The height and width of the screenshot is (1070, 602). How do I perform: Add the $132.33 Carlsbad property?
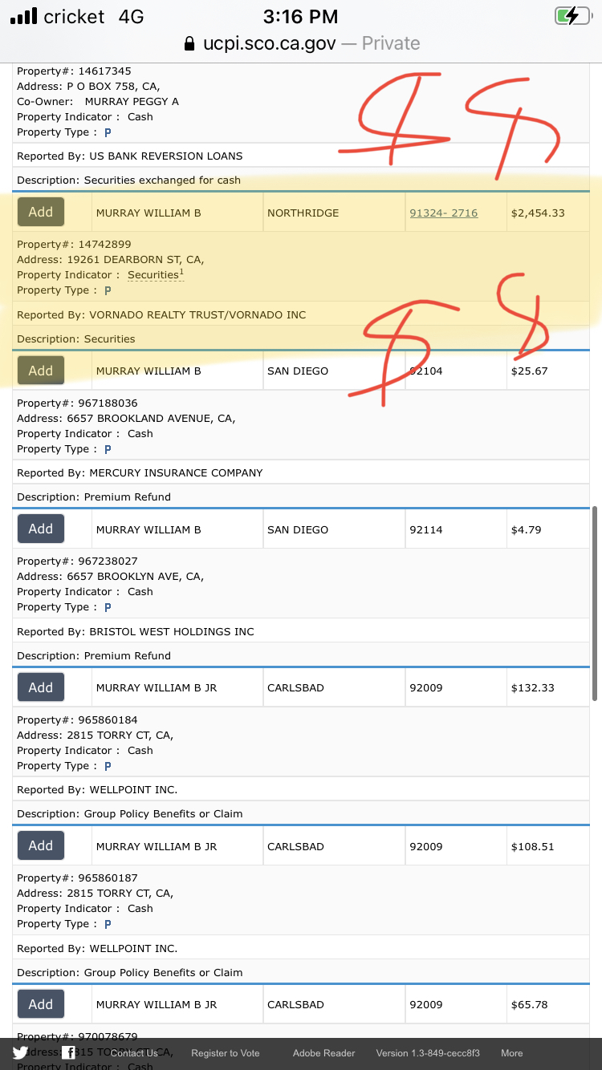(x=41, y=687)
